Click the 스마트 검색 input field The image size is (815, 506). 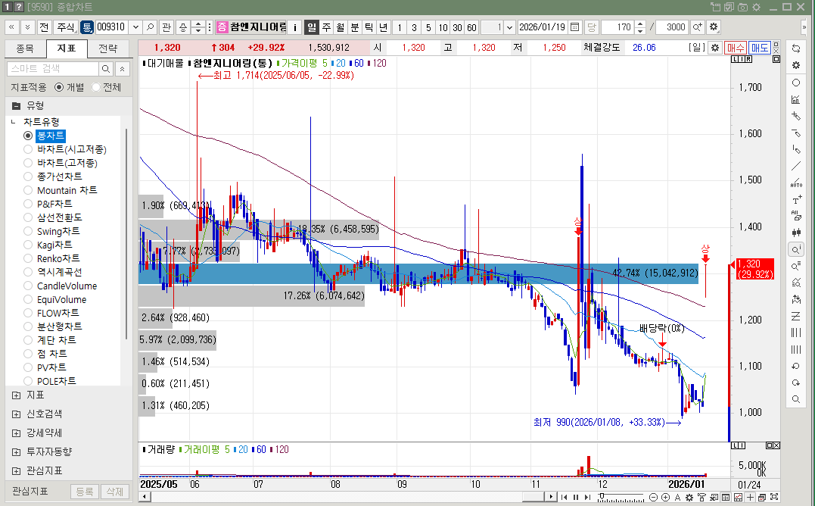53,69
